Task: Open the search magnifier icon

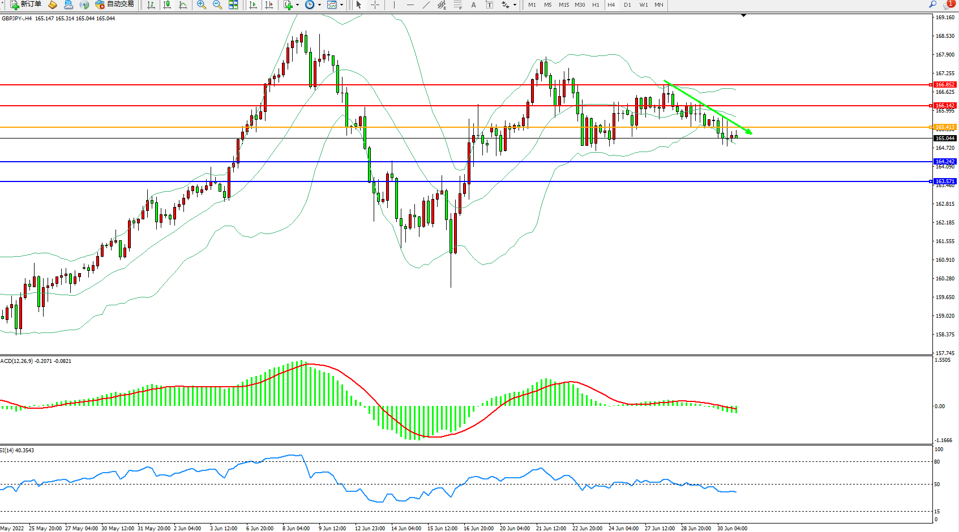Action: point(932,5)
